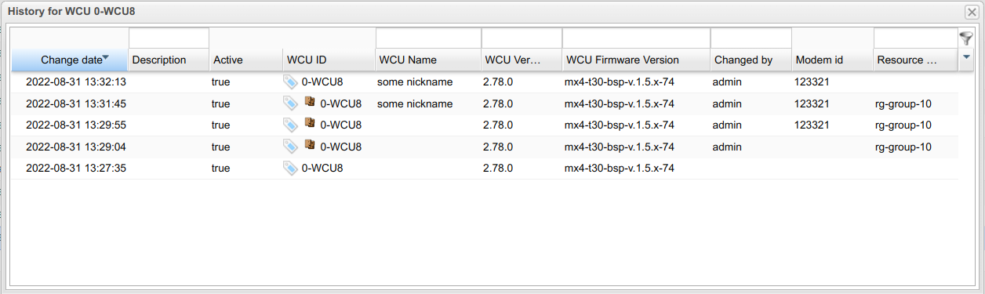This screenshot has height=294, width=985.
Task: Click tag icon in 13:29:55 row
Action: (290, 125)
